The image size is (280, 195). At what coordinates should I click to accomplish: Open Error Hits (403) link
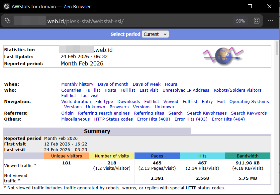(x=191, y=119)
